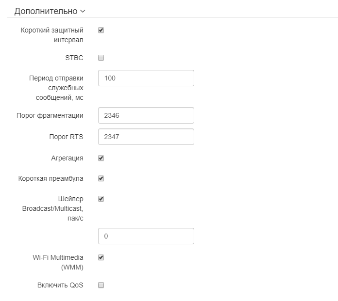Click the Порог фрагментации label text
338x301 pixels.
coord(50,116)
